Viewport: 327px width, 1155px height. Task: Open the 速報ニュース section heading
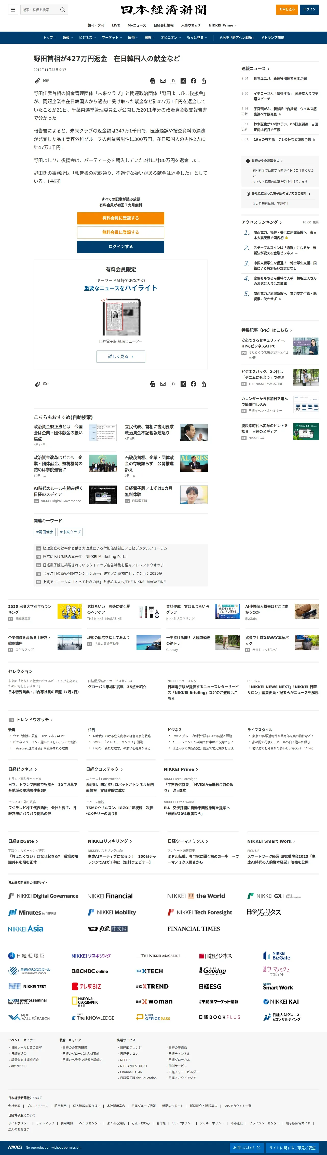coord(256,69)
